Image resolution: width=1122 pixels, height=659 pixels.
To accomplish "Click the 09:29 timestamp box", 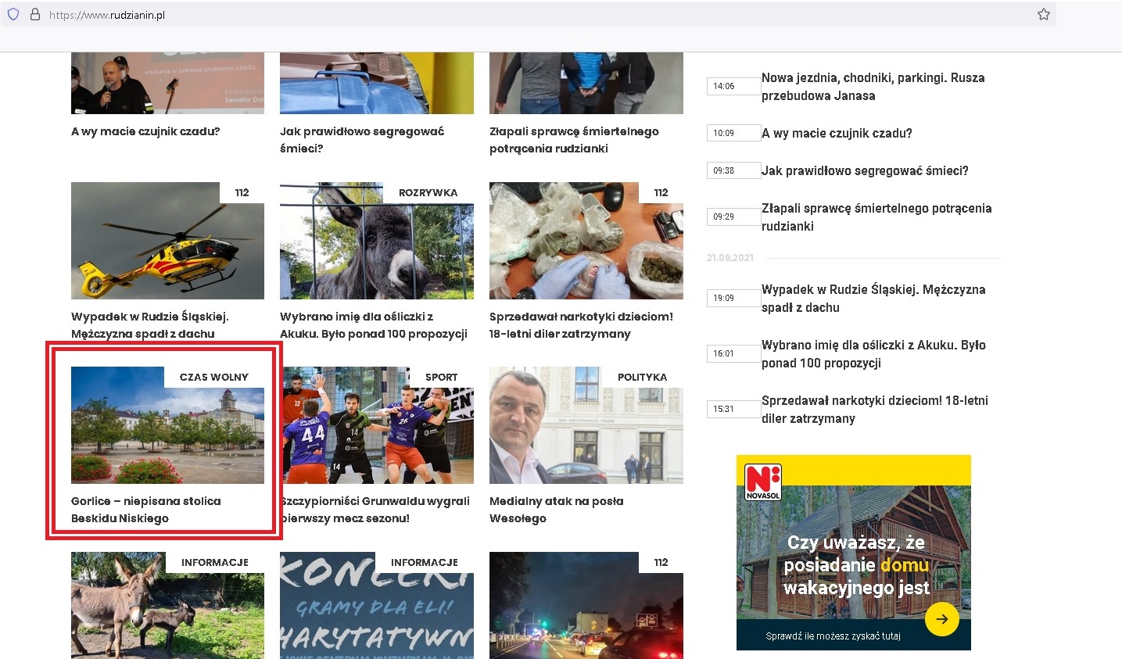I will coord(733,217).
